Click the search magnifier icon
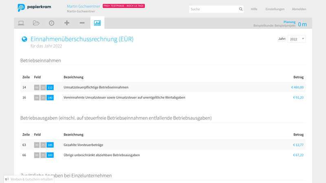The width and height of the screenshot is (326, 183). pyautogui.click(x=240, y=9)
